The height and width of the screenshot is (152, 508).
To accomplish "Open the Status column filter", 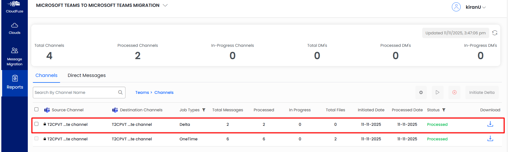I will [444, 110].
